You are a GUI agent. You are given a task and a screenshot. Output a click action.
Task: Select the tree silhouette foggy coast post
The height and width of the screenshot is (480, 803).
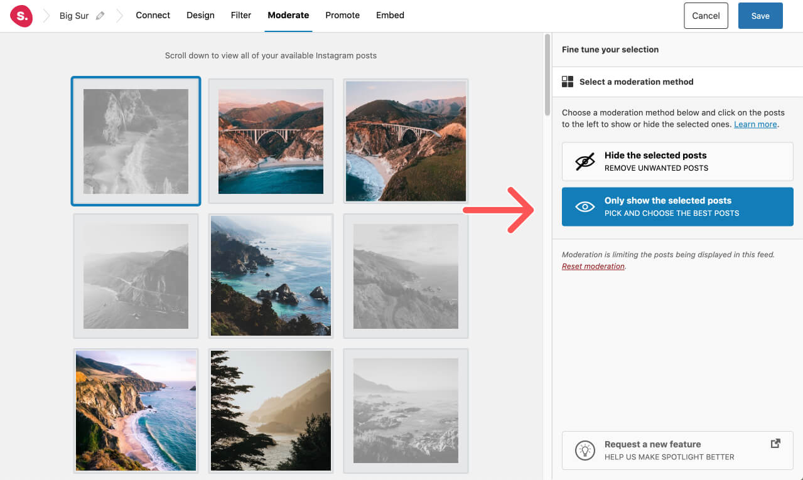point(271,411)
